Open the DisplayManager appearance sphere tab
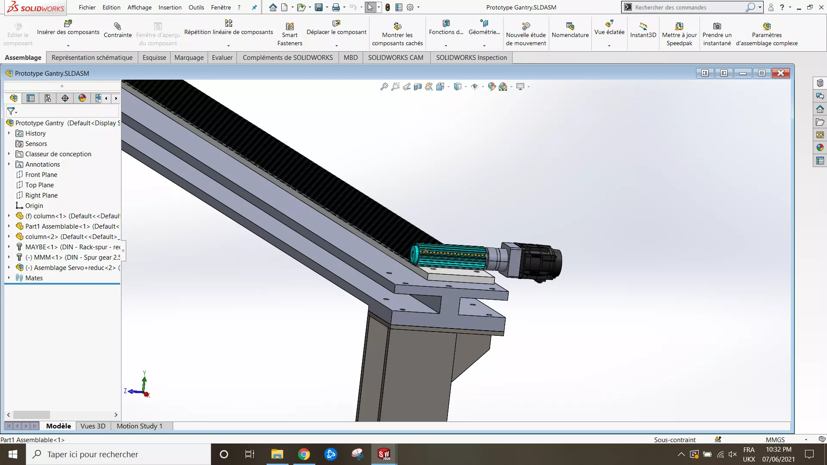The image size is (827, 465). point(82,99)
